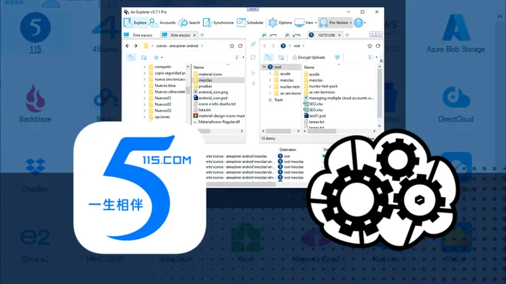Close the second Este equipo tab
This screenshot has width=506, height=284.
[194, 35]
